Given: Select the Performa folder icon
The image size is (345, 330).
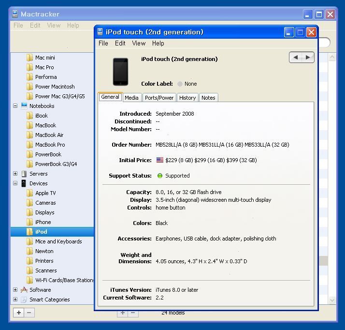Looking at the screenshot, I should (x=29, y=77).
